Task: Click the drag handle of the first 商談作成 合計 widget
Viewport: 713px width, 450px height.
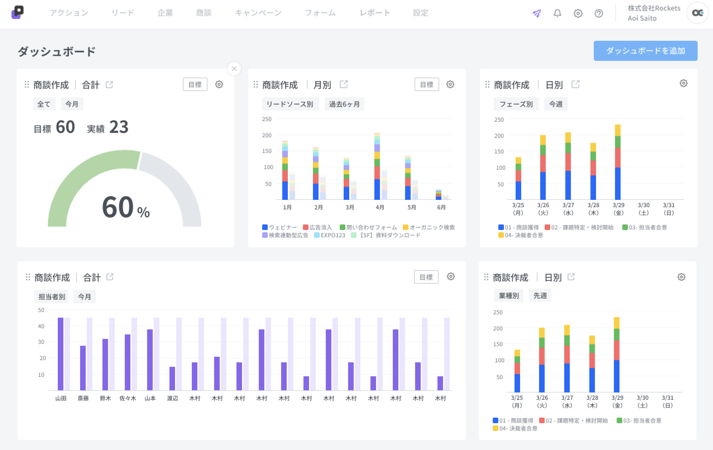Action: point(27,85)
